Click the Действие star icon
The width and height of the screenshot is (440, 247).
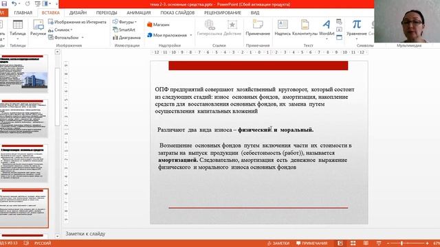pyautogui.click(x=232, y=27)
